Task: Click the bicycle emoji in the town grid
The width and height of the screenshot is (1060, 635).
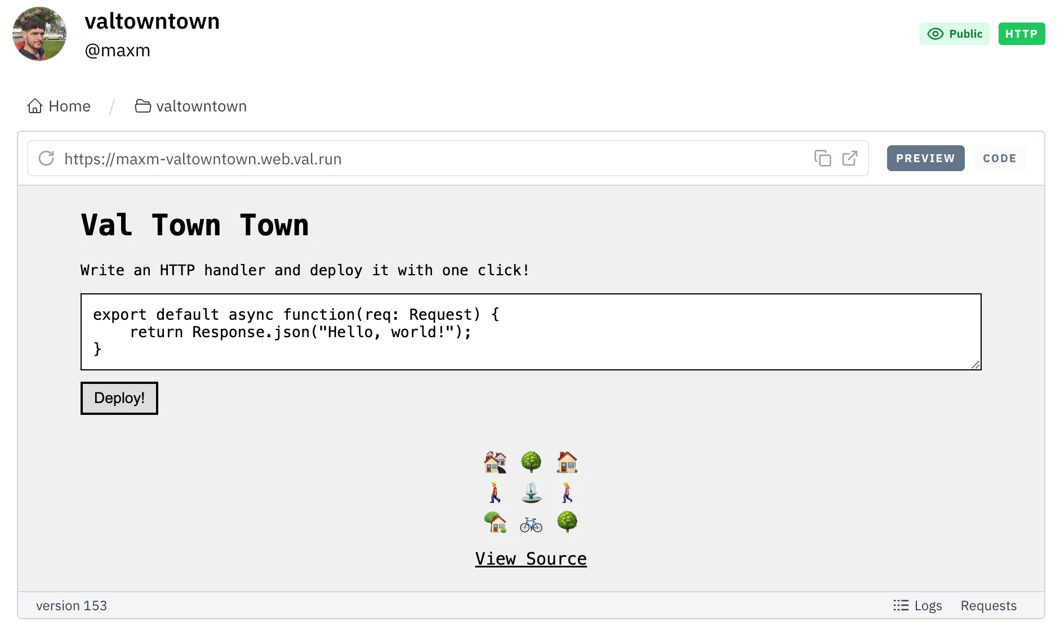Action: click(531, 525)
